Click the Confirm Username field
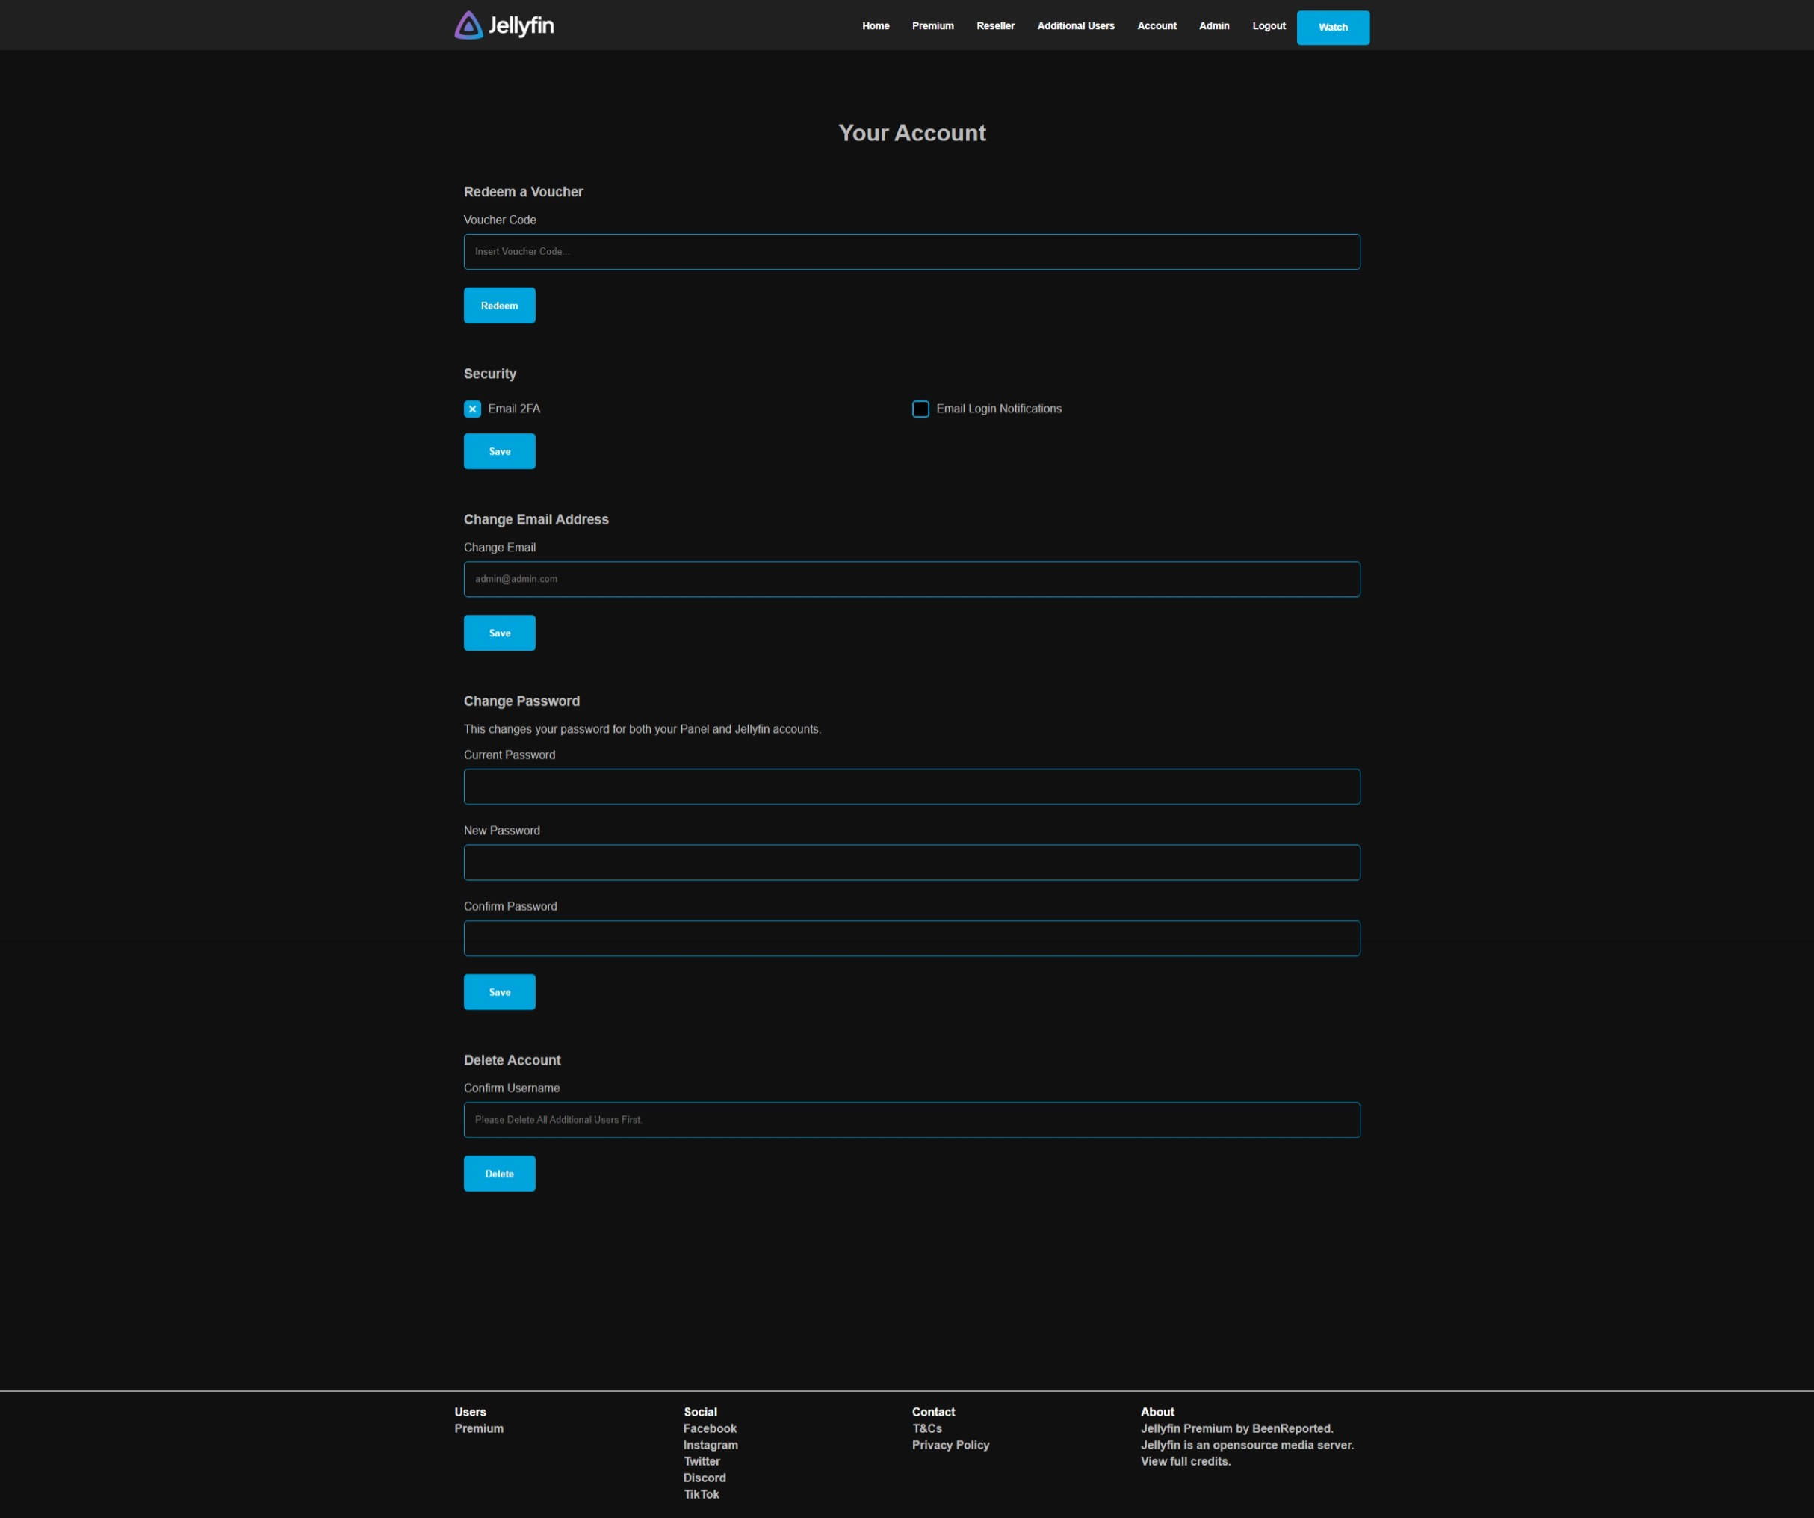Screen dimensions: 1814x1518 (911, 1120)
